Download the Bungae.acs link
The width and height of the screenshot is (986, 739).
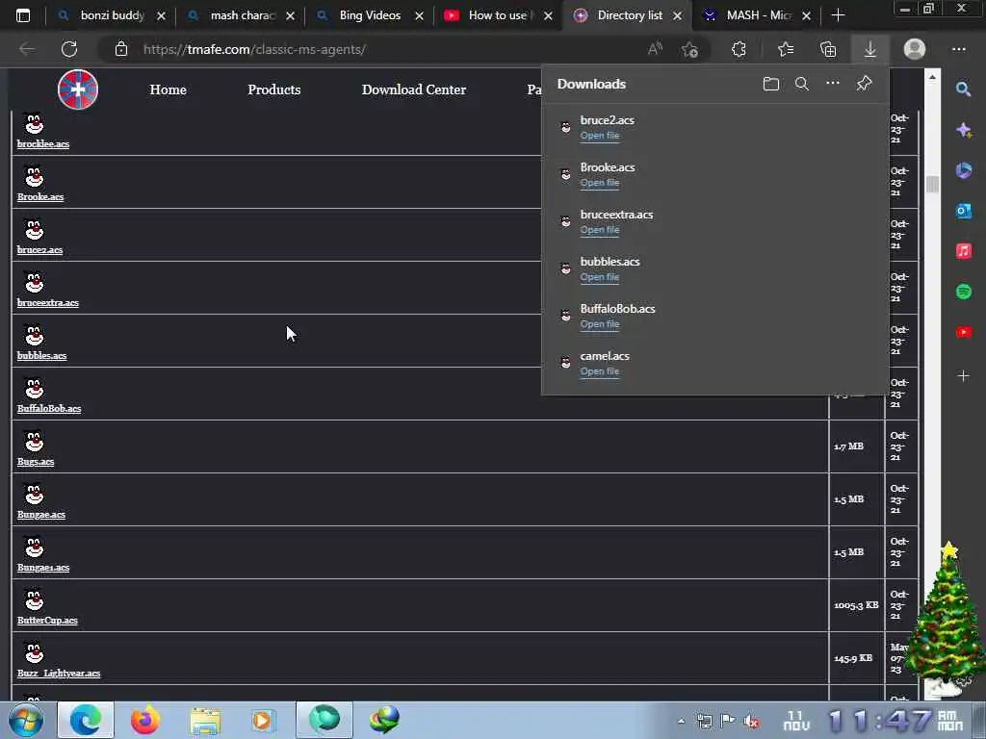point(40,514)
